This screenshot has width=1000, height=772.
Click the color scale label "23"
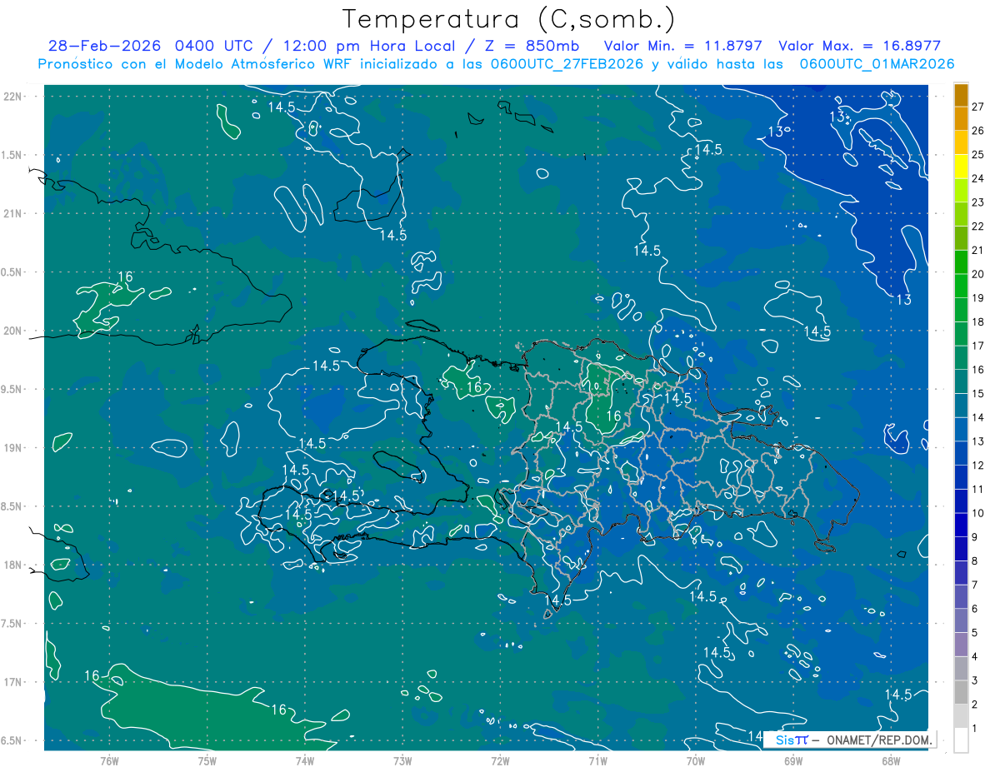coord(978,202)
